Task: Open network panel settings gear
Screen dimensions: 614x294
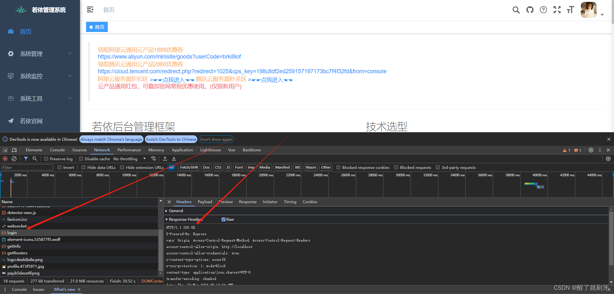Action: click(608, 159)
